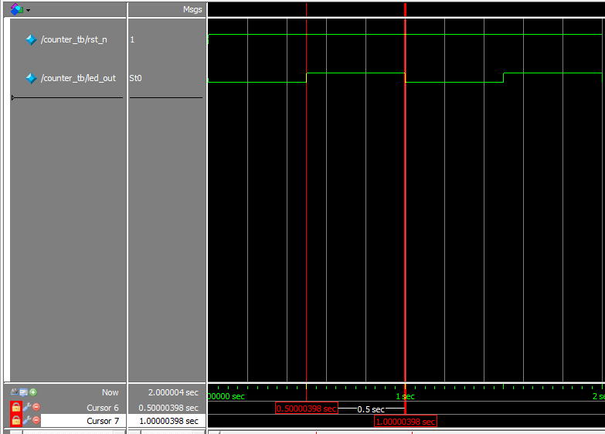
Task: Click the led_out signal diamond icon
Action: pos(31,78)
